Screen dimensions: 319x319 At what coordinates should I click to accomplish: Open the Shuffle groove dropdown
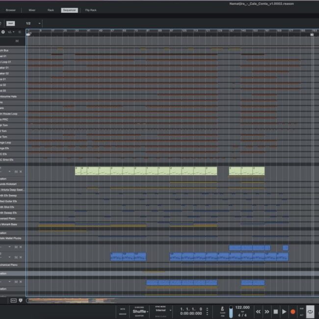point(140,311)
